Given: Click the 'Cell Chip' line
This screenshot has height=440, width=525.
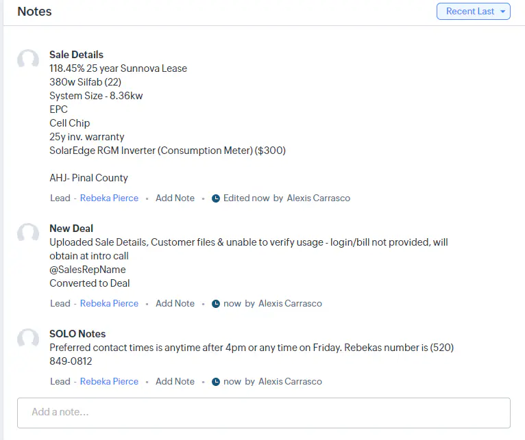Looking at the screenshot, I should coord(70,123).
